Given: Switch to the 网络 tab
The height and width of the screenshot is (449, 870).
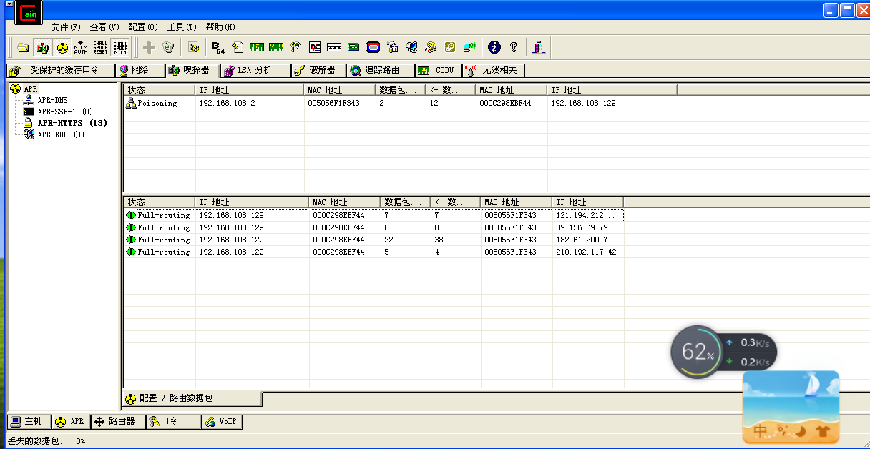Looking at the screenshot, I should click(140, 70).
